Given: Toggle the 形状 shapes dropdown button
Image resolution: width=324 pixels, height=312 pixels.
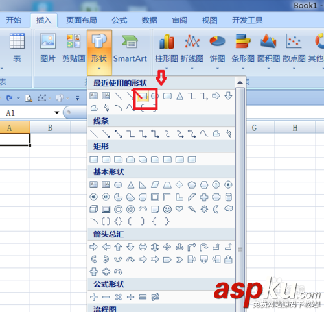Looking at the screenshot, I should coord(99,52).
